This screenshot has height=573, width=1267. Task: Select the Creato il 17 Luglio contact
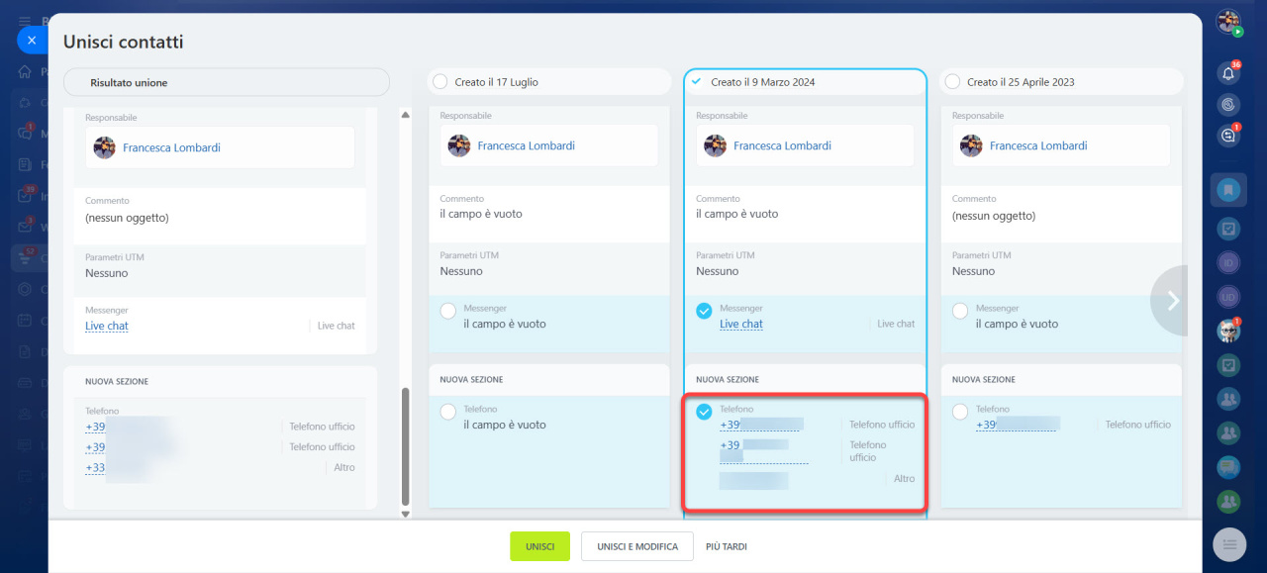[440, 82]
